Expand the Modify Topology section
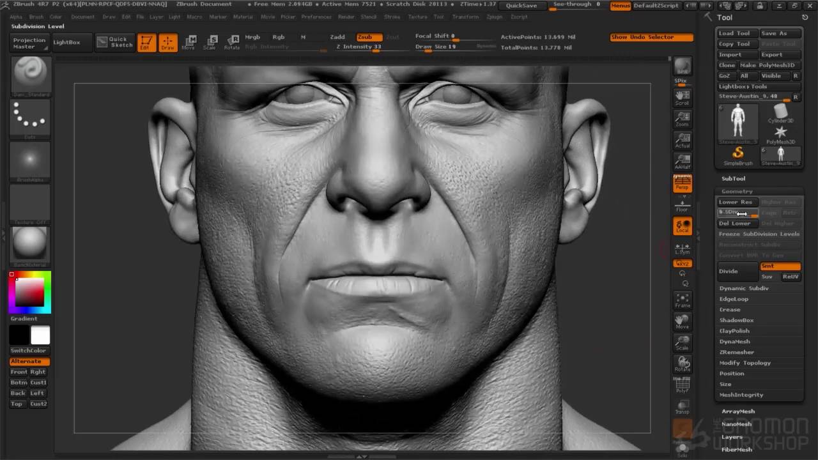Screen dimensions: 818x460 745,363
